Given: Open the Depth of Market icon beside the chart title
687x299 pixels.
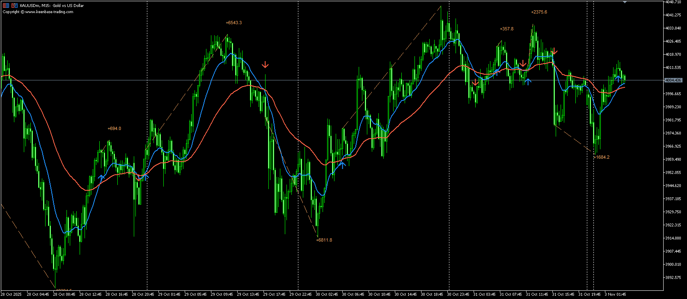Looking at the screenshot, I should coord(14,5).
